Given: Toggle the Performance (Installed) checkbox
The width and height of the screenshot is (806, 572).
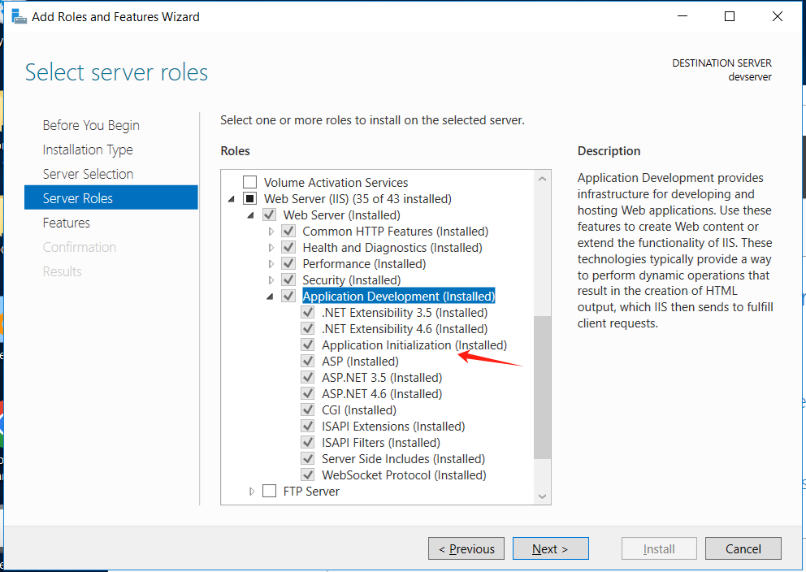Looking at the screenshot, I should [288, 263].
